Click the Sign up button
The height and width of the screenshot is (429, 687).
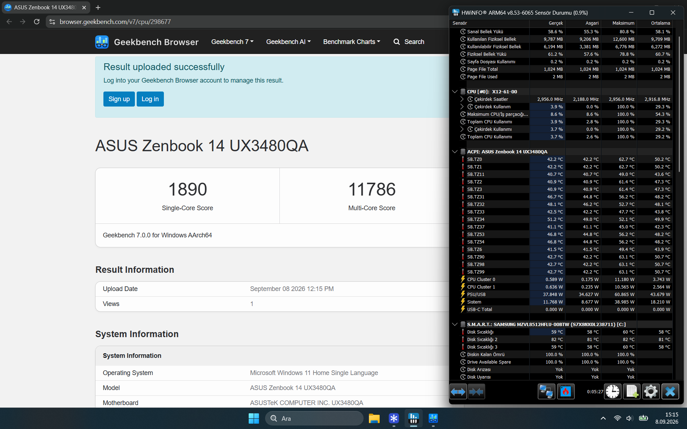tap(119, 99)
